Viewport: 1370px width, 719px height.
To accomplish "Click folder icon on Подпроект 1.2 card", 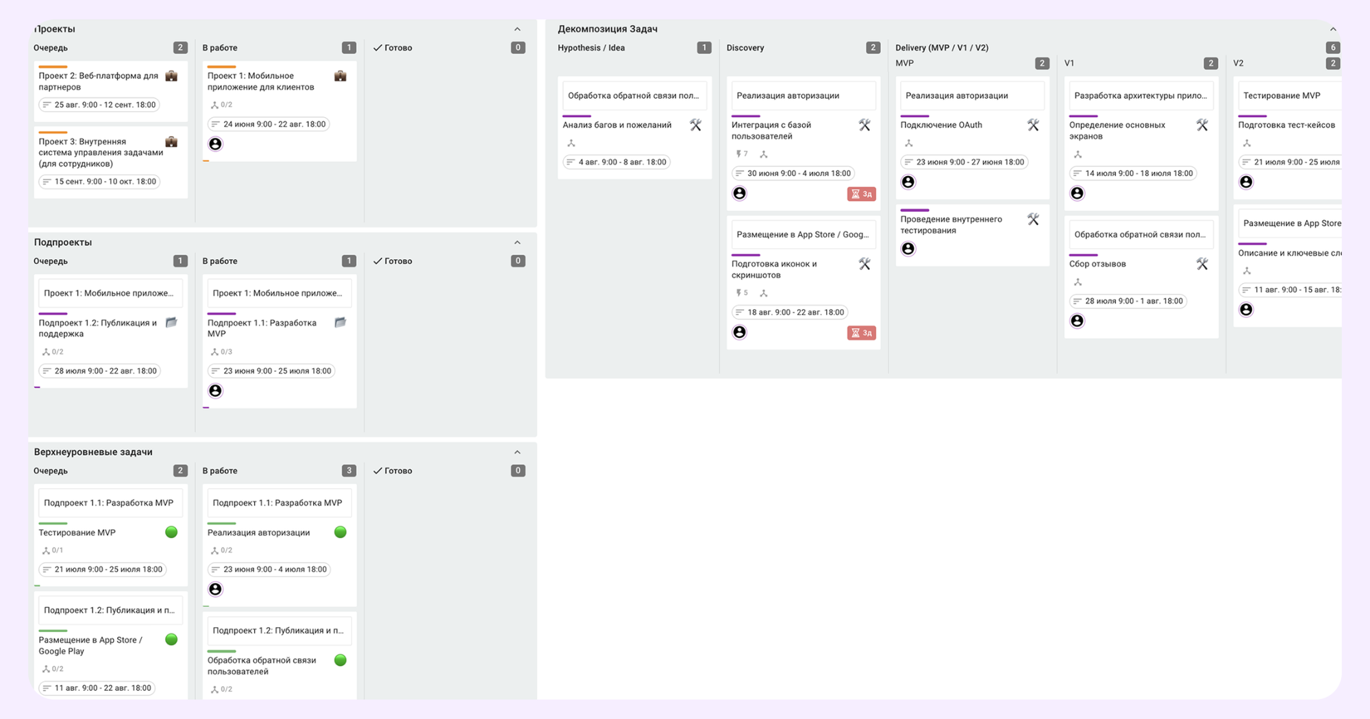I will point(171,322).
